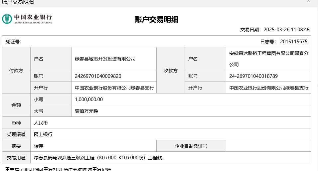This screenshot has width=318, height=171.
Task: Close the 账户交易明细 dialog
Action: [308, 1]
